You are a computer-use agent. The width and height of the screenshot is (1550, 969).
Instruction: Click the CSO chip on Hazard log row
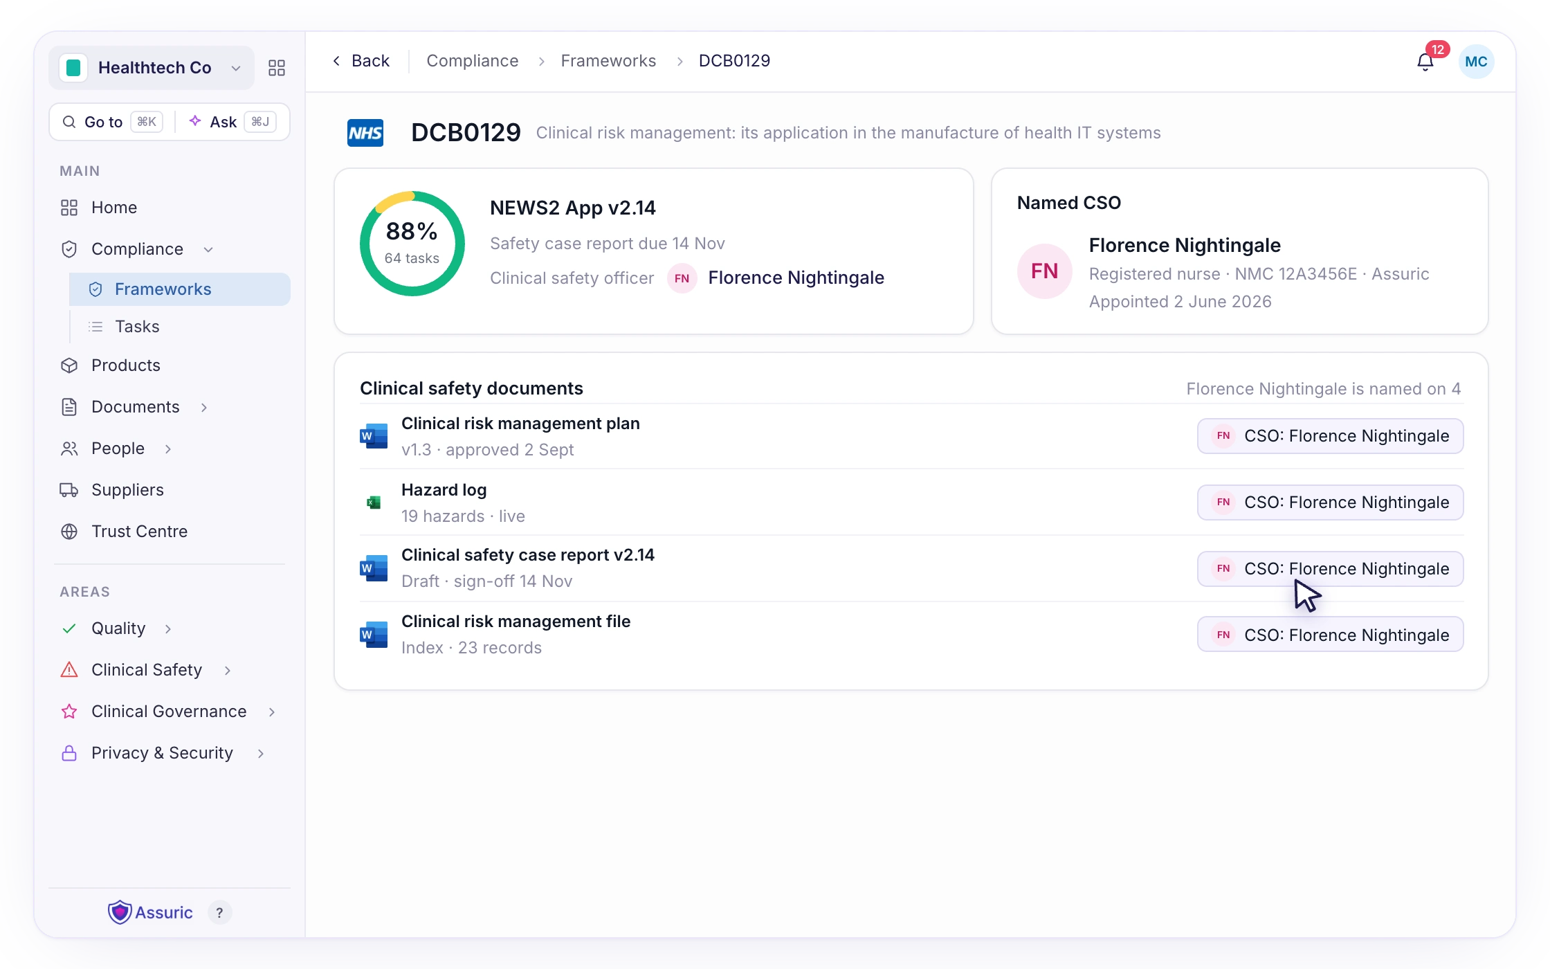tap(1330, 502)
